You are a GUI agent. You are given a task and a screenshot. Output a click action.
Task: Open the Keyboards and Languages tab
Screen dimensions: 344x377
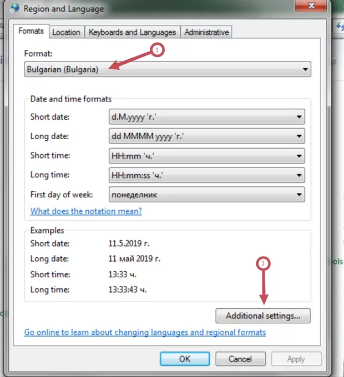(132, 32)
